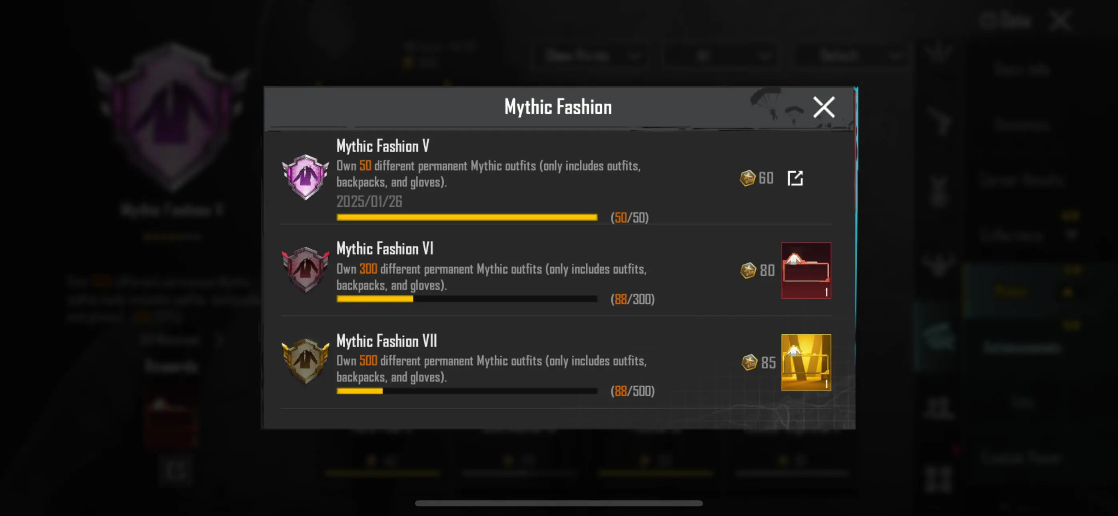
Task: Click the Mythic Fashion dialog heading
Action: 558,107
